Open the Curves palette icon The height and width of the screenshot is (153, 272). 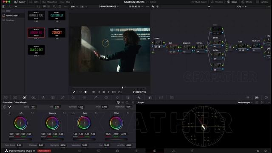coord(62,98)
